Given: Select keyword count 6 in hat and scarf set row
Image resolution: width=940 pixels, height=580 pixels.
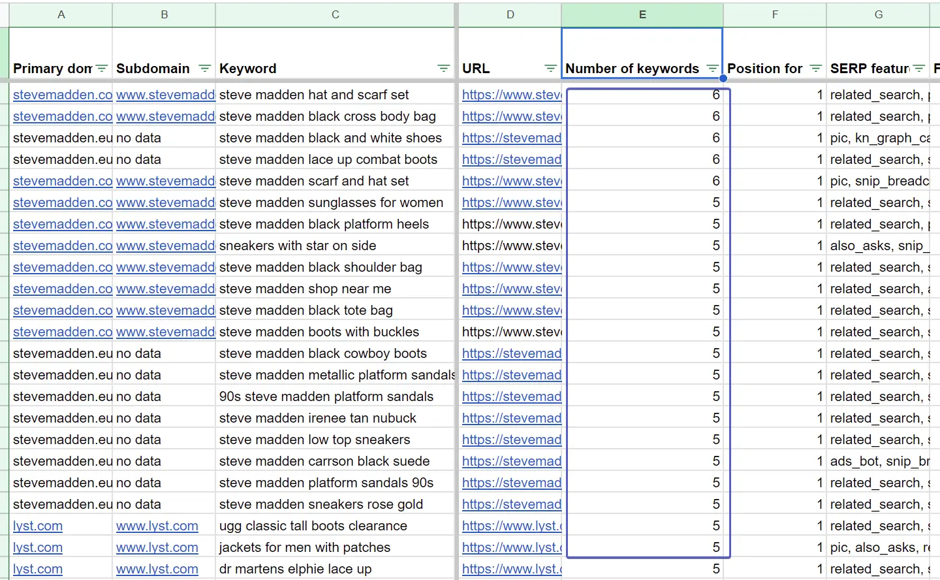Looking at the screenshot, I should tap(642, 95).
